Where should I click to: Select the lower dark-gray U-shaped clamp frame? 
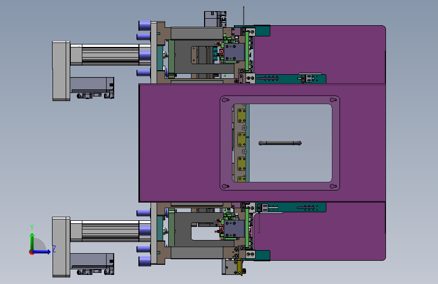click(183, 229)
